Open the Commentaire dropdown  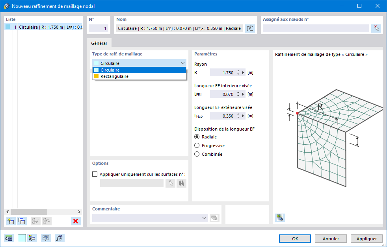pyautogui.click(x=204, y=218)
